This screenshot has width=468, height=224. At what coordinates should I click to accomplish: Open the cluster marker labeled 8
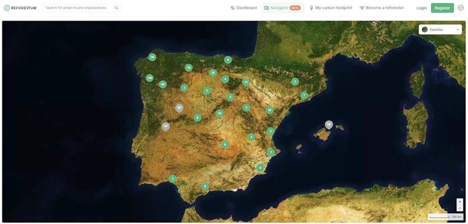tap(205, 187)
